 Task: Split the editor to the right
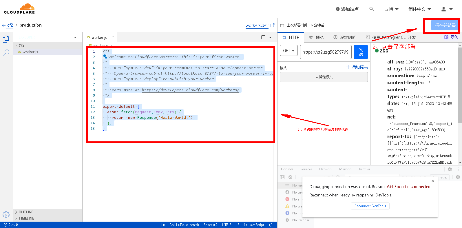[263, 37]
